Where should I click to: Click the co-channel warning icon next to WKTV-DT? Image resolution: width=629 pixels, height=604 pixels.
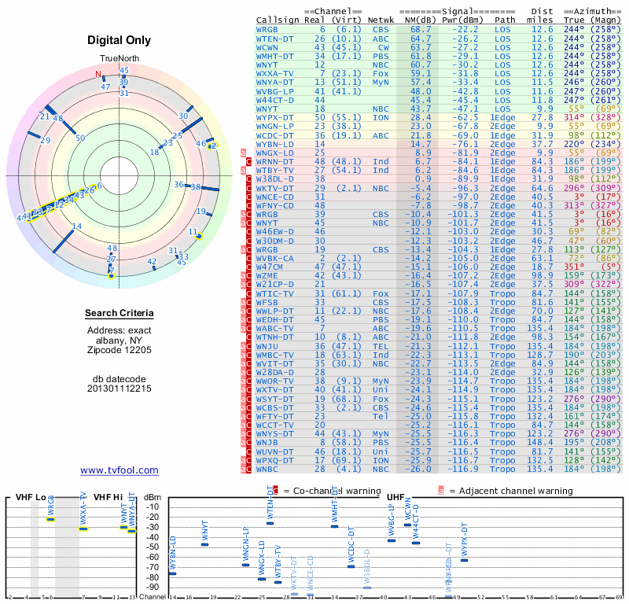coord(249,188)
